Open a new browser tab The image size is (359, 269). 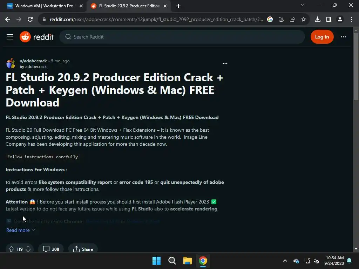[178, 6]
